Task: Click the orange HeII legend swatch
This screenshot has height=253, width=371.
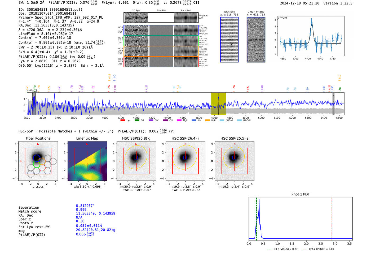Action: pyautogui.click(x=207, y=120)
